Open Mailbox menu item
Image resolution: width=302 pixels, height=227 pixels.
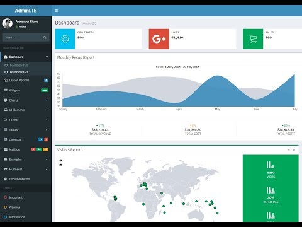pyautogui.click(x=26, y=149)
